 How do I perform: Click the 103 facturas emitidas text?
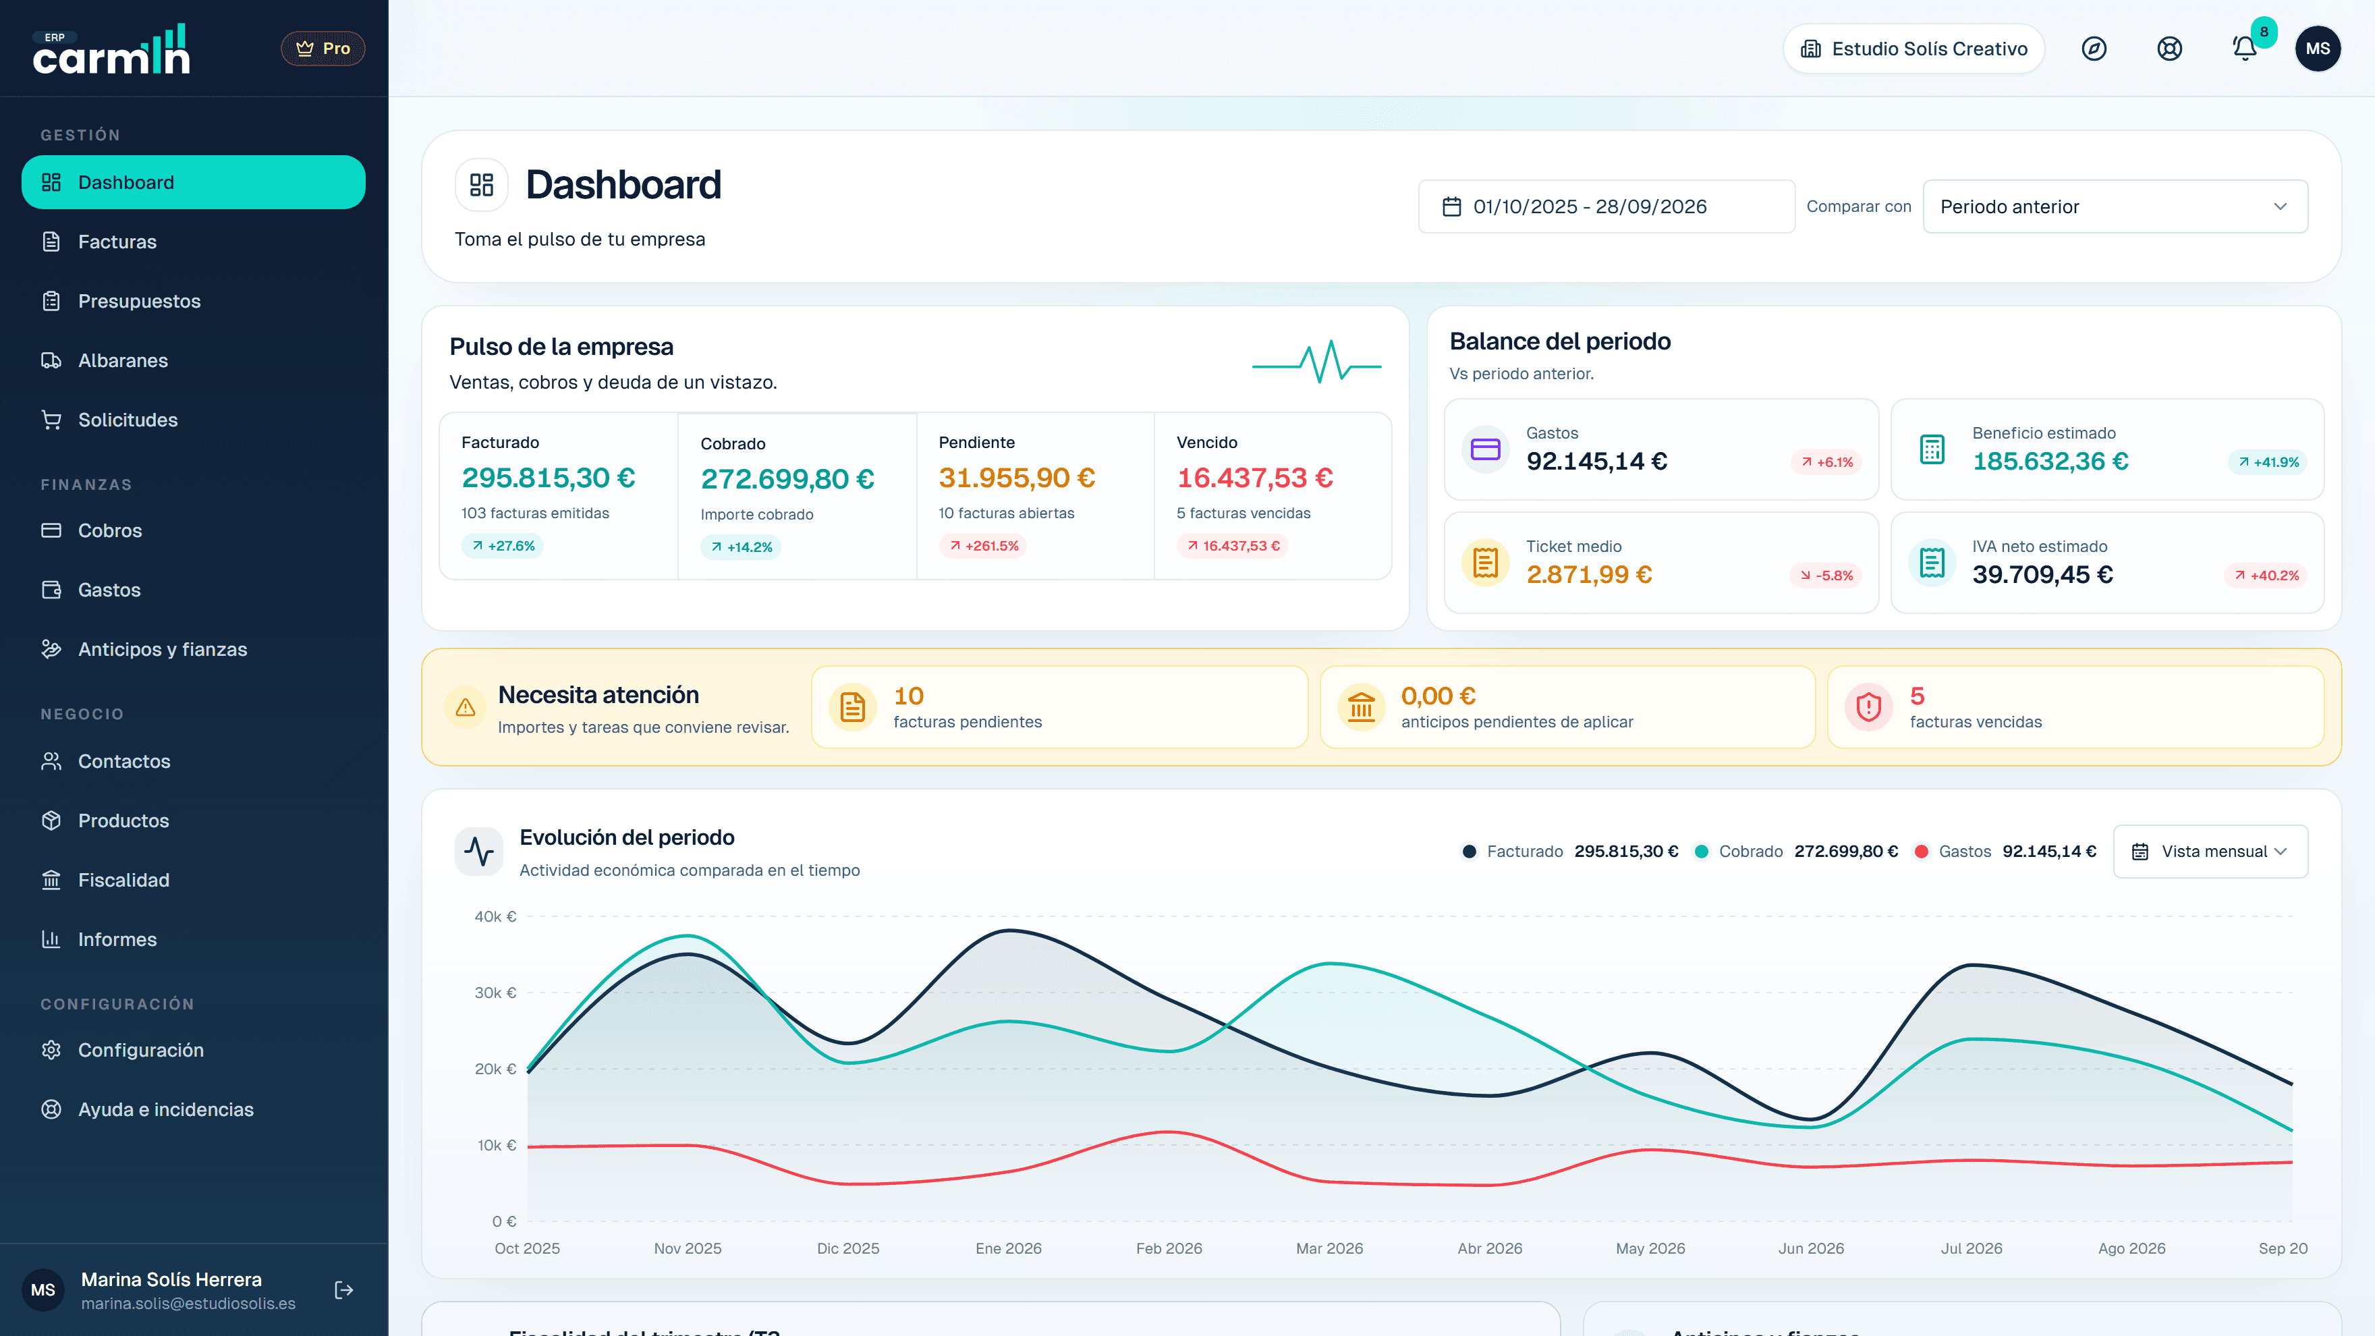536,513
